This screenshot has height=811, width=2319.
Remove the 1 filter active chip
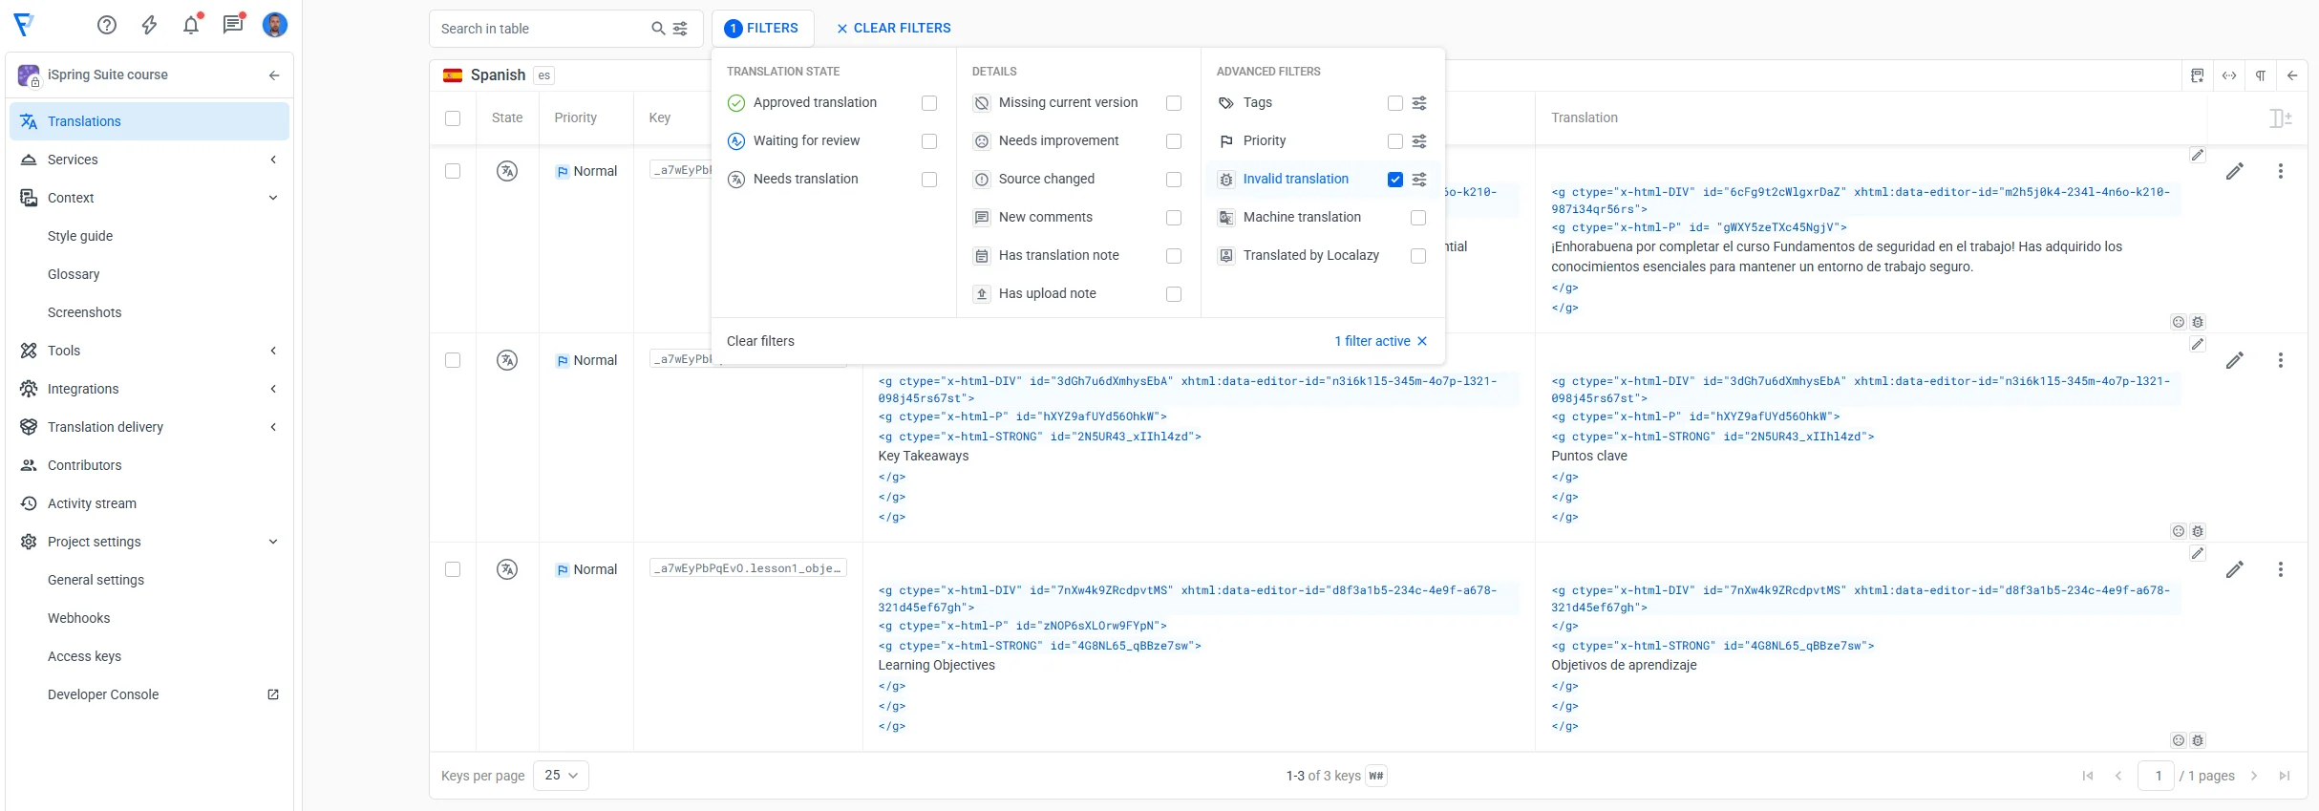point(1381,341)
